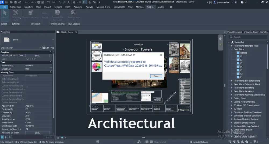Image resolution: width=269 pixels, height=144 pixels.
Task: Select the R3 floor plan
Action: 241,77
